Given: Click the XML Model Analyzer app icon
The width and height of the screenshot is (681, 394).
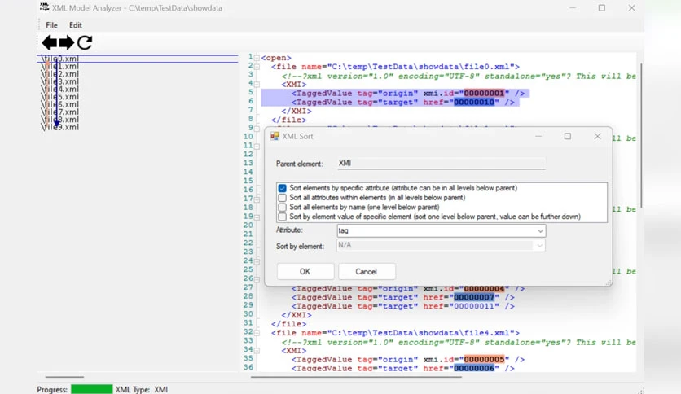Looking at the screenshot, I should (44, 7).
